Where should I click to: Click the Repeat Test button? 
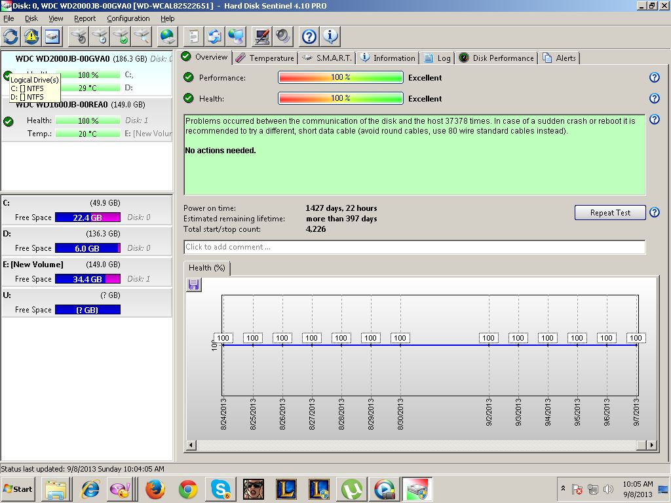pos(609,213)
